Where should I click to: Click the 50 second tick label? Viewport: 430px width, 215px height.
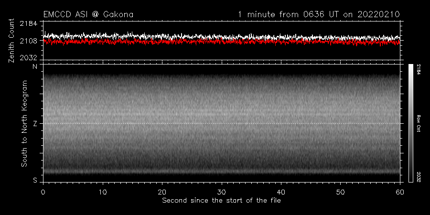click(340, 192)
